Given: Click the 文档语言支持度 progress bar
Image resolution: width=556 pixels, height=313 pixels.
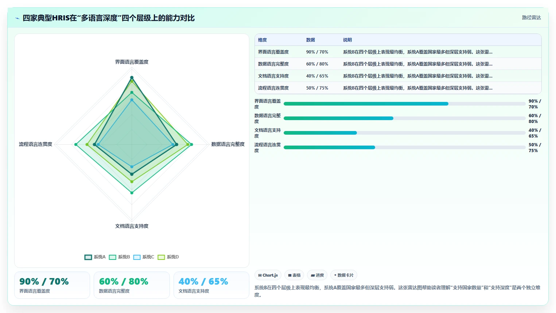Looking at the screenshot, I should (x=405, y=133).
